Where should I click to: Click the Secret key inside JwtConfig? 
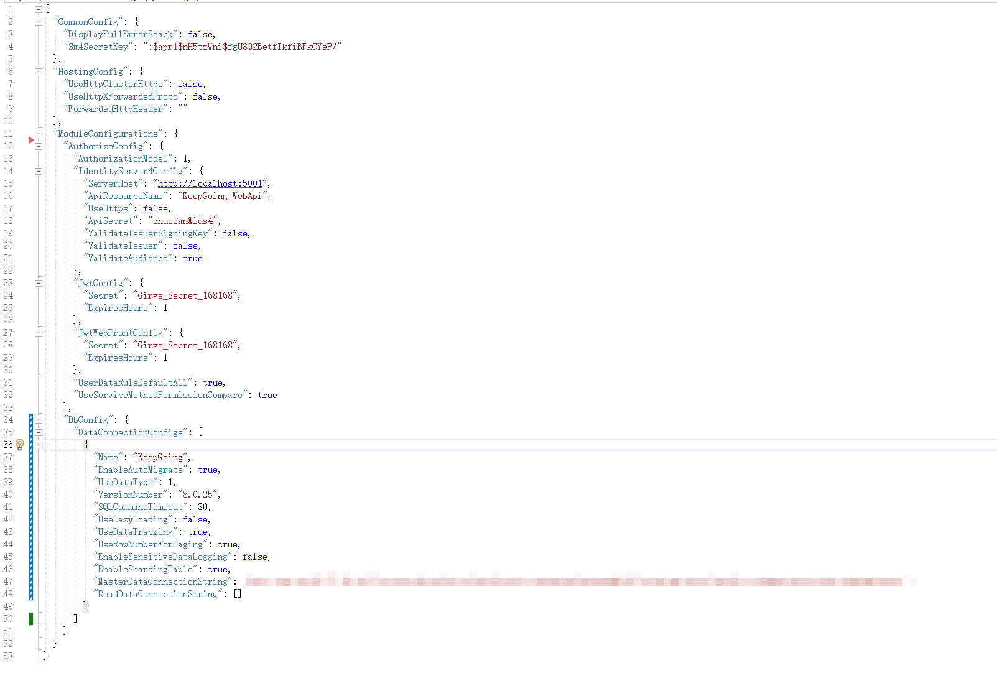click(x=103, y=295)
